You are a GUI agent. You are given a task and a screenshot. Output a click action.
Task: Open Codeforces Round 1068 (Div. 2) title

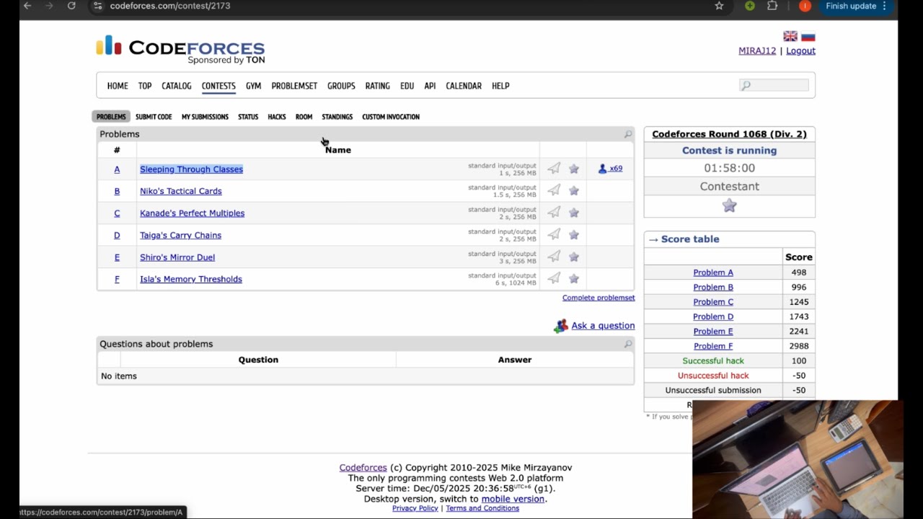[729, 134]
